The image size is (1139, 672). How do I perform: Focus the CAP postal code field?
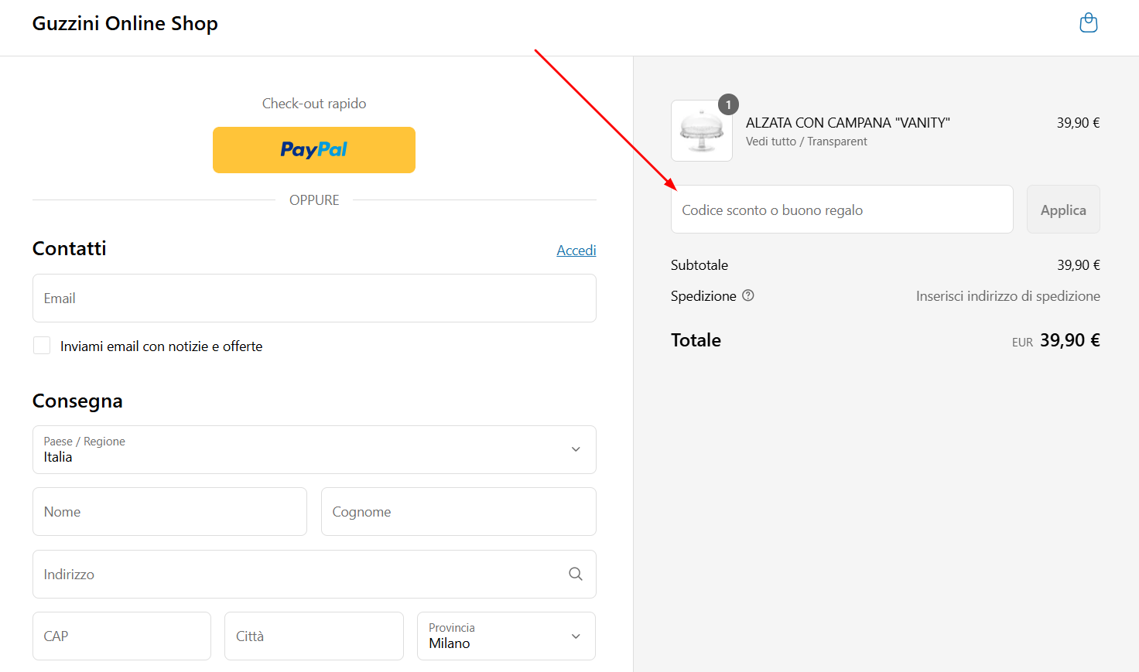tap(121, 636)
